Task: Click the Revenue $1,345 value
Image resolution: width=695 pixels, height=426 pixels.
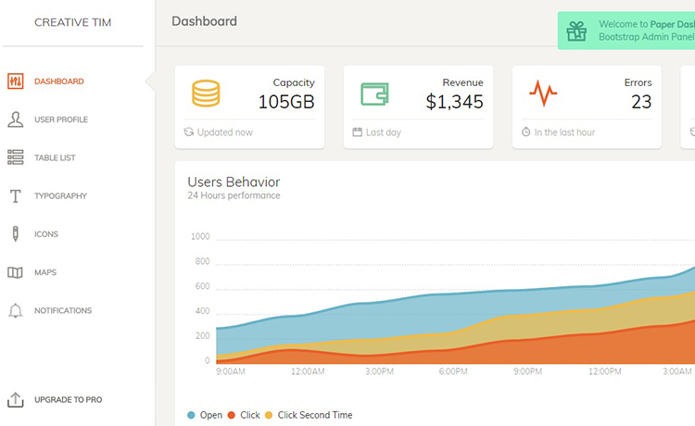Action: [454, 102]
